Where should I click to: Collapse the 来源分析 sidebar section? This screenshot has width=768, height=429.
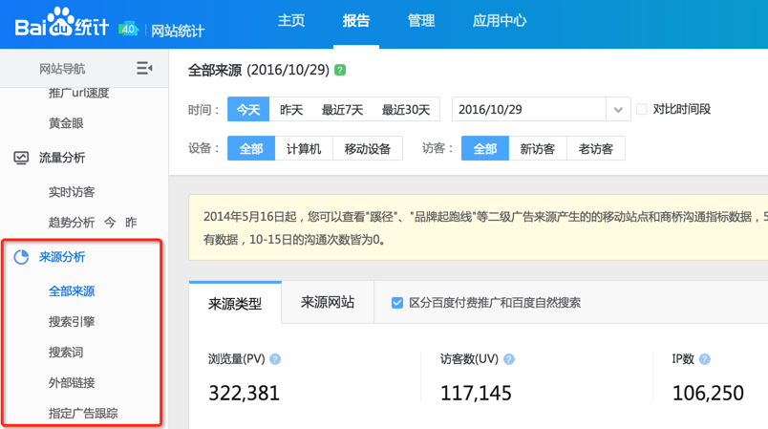[x=62, y=257]
